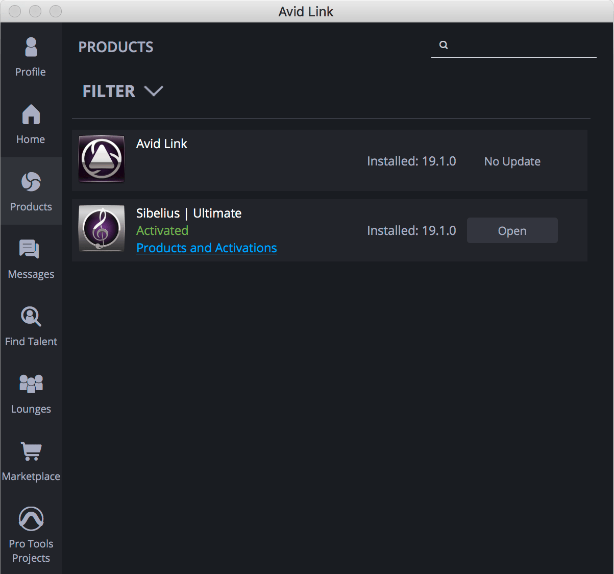Click the PRODUCTS heading
The width and height of the screenshot is (614, 574).
(x=116, y=47)
